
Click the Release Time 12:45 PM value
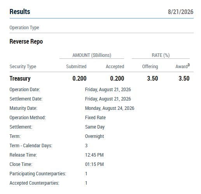[94, 155]
